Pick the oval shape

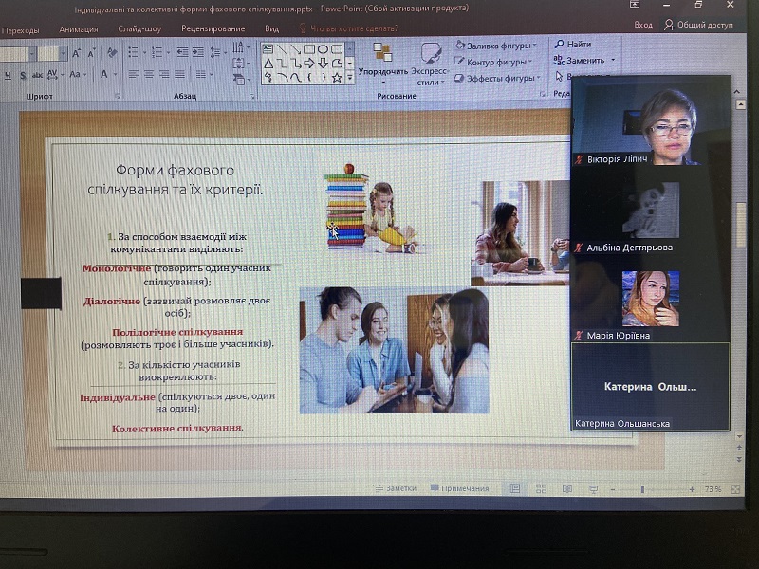(323, 49)
